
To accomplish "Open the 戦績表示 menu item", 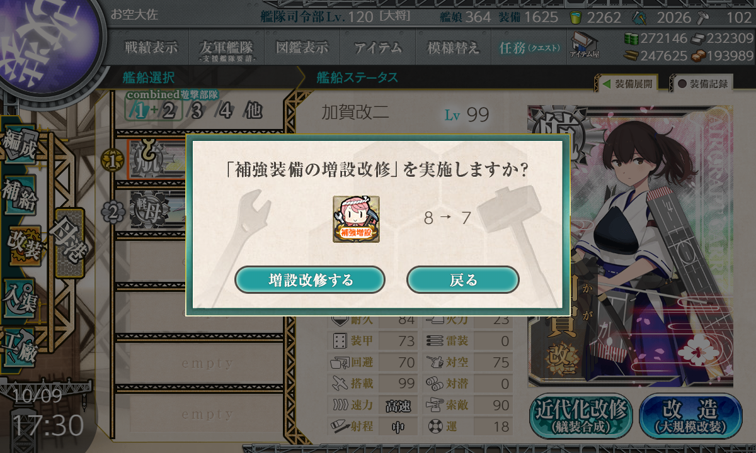I will point(151,48).
